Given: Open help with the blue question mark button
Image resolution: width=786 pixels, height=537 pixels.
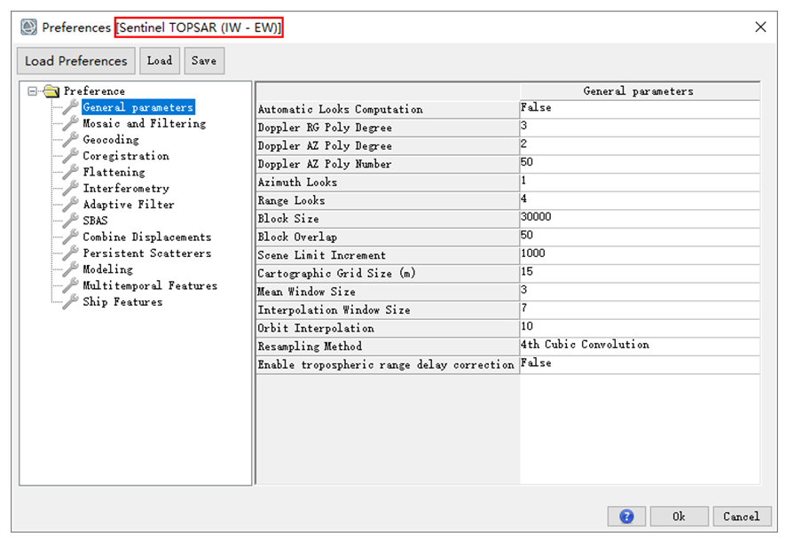Looking at the screenshot, I should pyautogui.click(x=626, y=516).
